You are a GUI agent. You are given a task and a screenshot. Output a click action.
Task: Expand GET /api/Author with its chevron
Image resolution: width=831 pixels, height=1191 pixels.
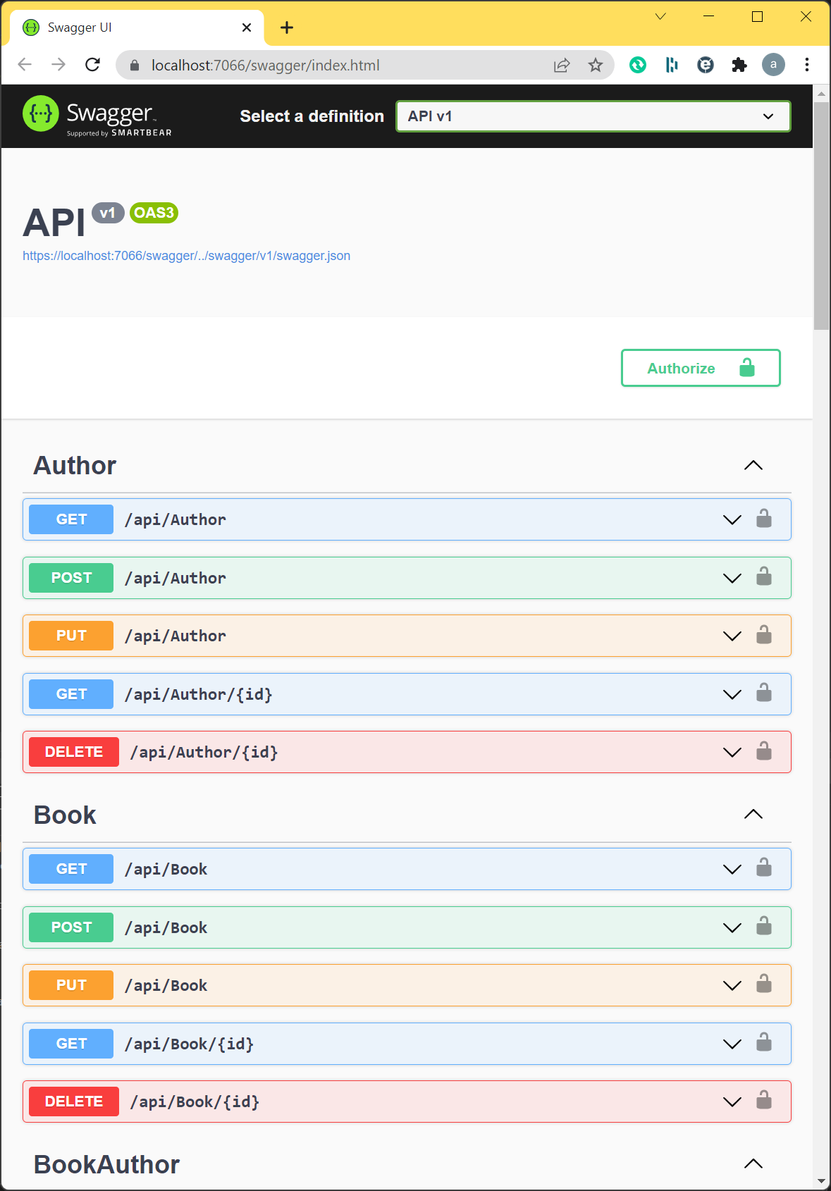732,520
